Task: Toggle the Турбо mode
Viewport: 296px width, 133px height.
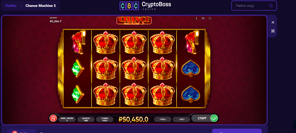Action: 163,119
